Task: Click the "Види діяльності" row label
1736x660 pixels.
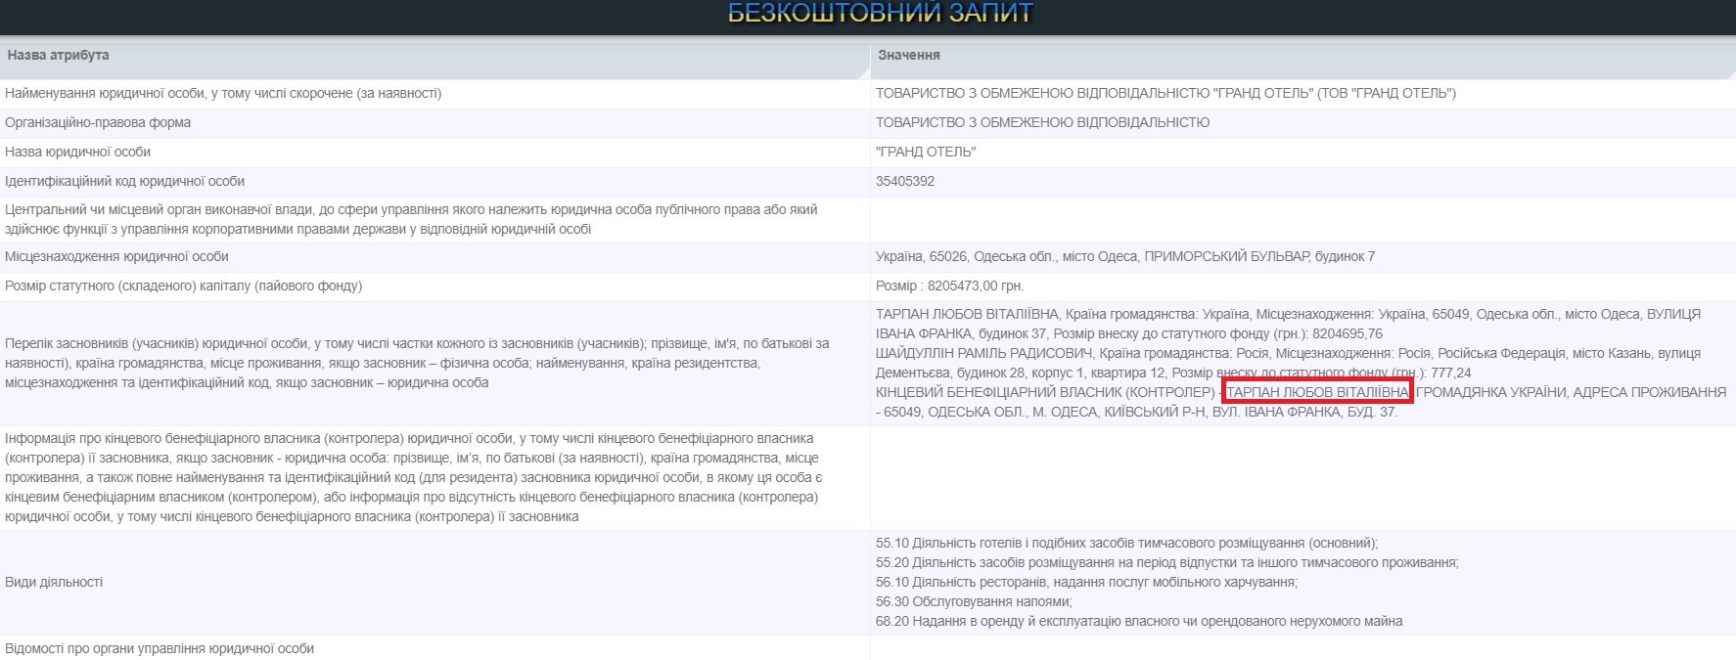Action: click(x=54, y=582)
